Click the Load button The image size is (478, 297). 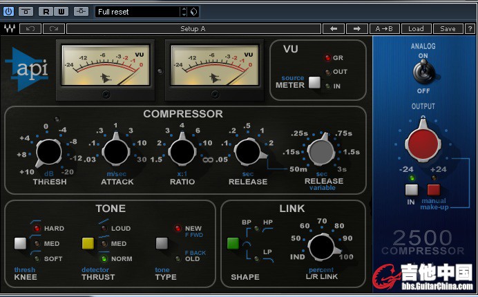416,29
